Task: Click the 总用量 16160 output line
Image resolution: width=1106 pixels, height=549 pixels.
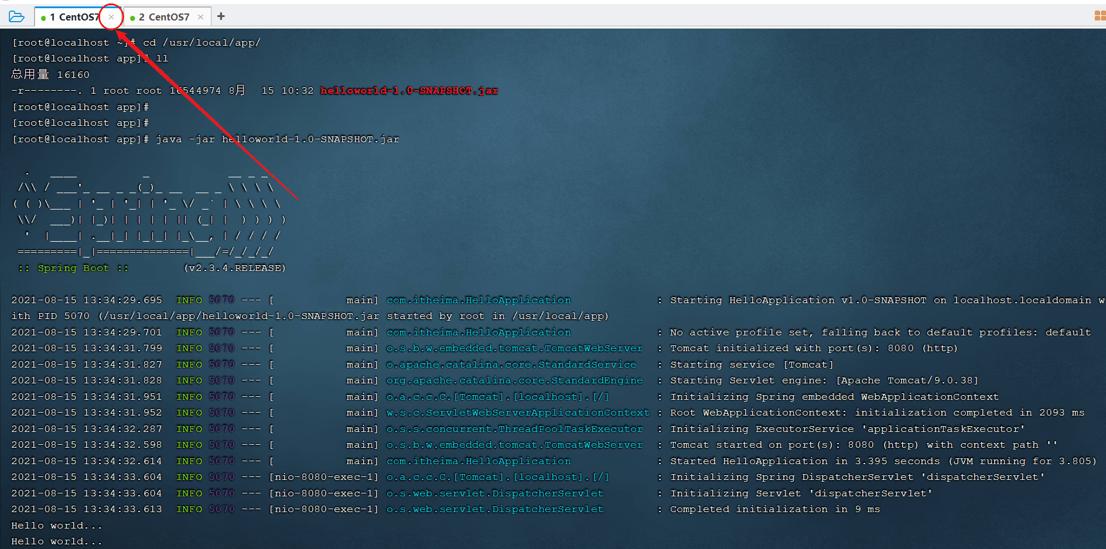Action: pos(50,74)
